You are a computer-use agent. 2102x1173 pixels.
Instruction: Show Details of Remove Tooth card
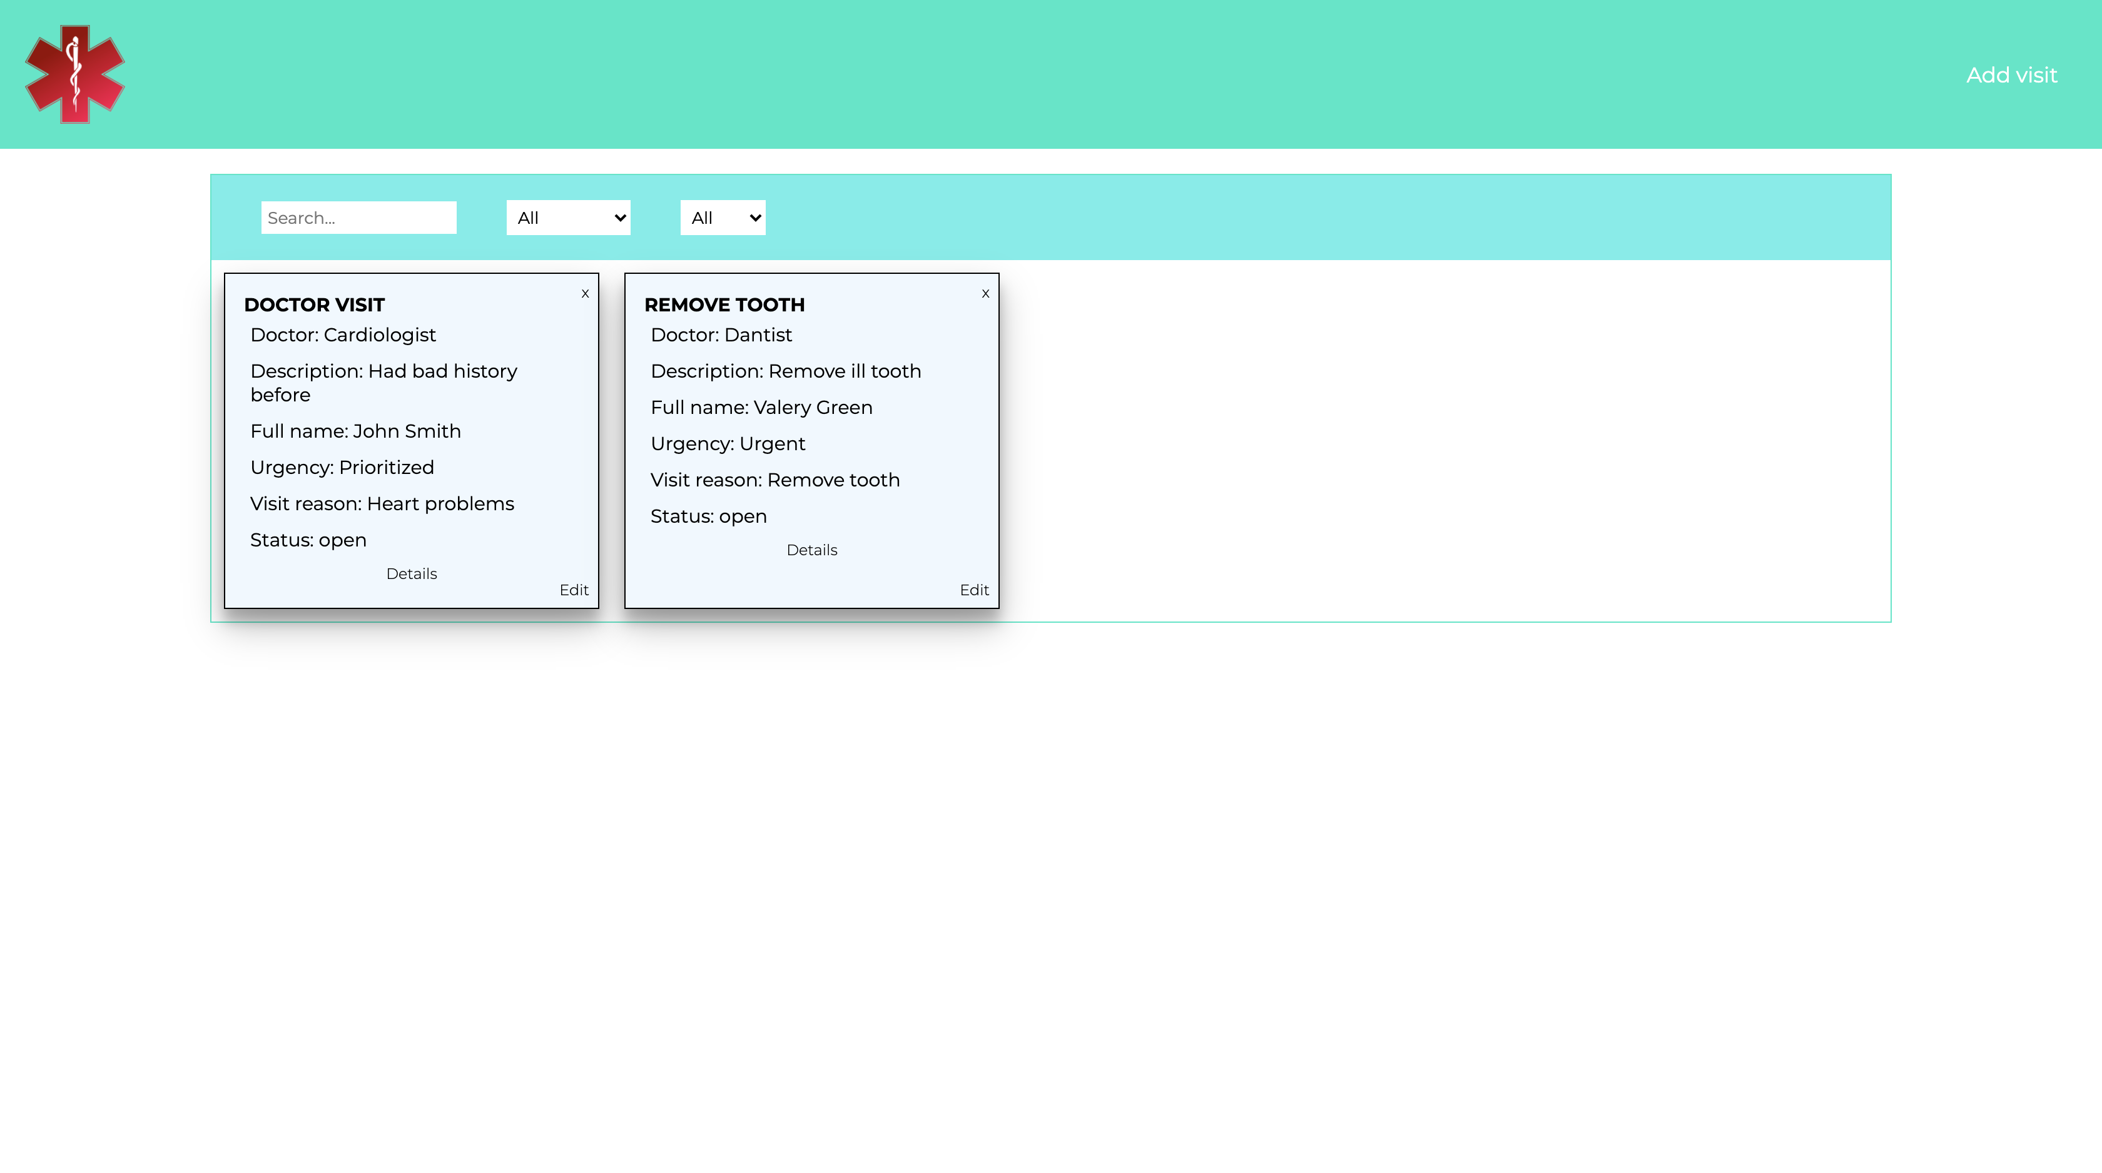[x=811, y=550]
